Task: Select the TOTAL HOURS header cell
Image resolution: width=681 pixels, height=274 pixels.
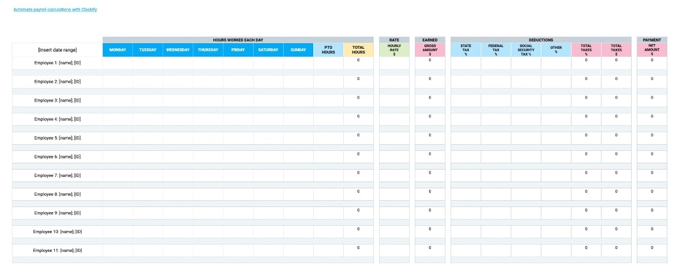Action: pos(358,50)
